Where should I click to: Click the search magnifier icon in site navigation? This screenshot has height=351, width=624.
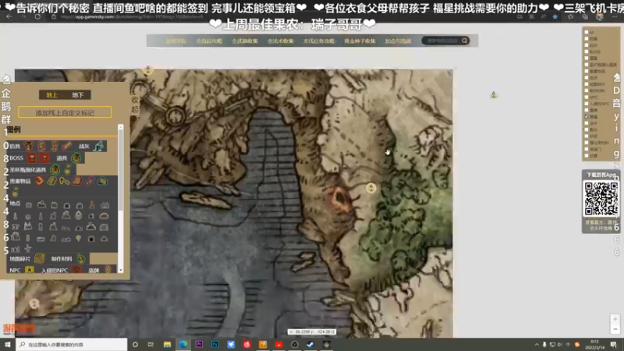pyautogui.click(x=464, y=41)
